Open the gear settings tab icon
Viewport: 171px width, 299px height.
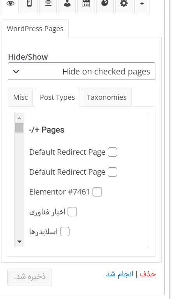coord(124,4)
